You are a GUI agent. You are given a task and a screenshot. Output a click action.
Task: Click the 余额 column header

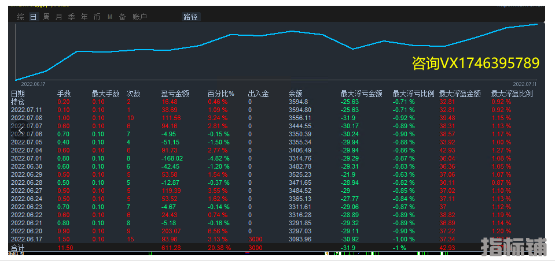coord(295,94)
